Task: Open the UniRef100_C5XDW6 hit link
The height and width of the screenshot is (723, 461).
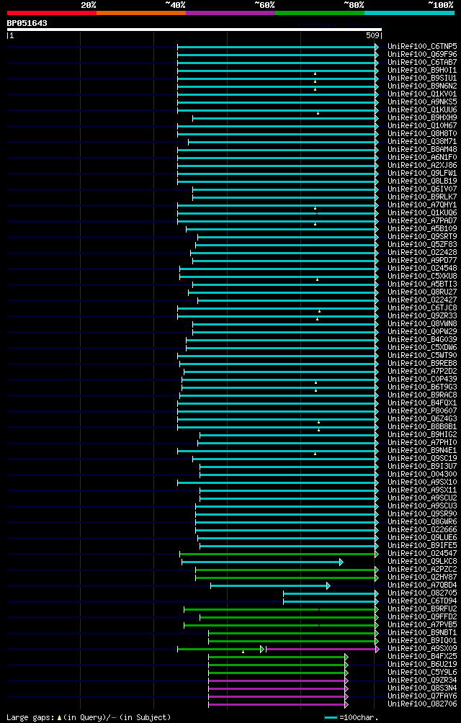Action: point(422,348)
